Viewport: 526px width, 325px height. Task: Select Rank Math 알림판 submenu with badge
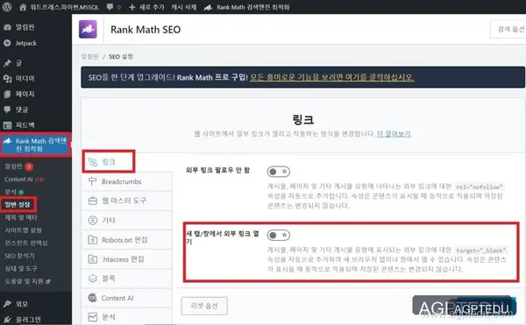point(18,166)
